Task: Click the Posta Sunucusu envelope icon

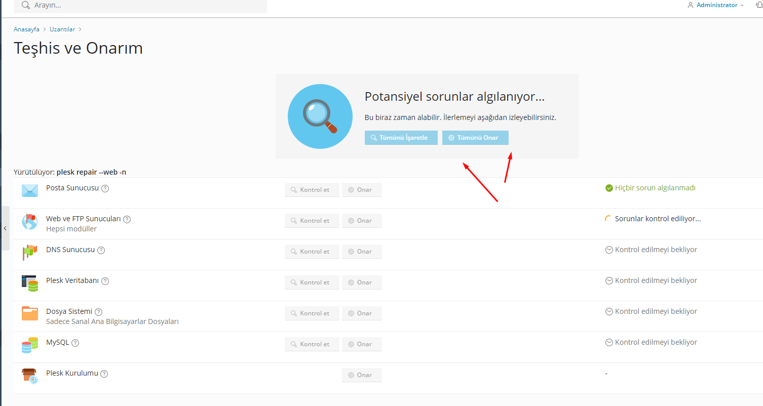Action: click(30, 191)
